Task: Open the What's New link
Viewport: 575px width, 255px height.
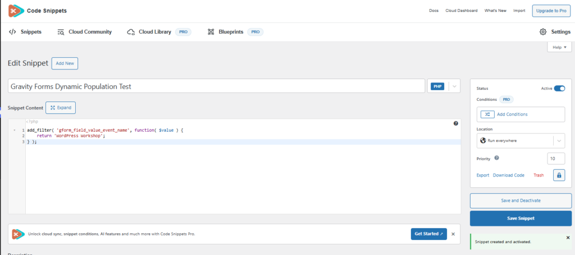Action: 495,11
